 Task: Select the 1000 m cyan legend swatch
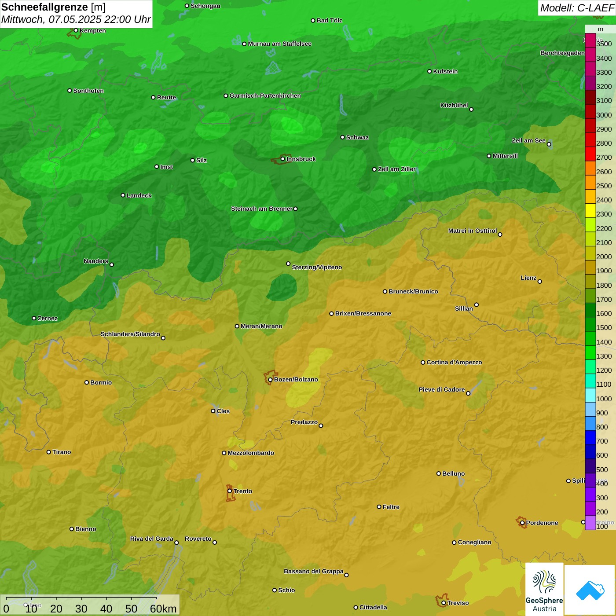pos(590,395)
